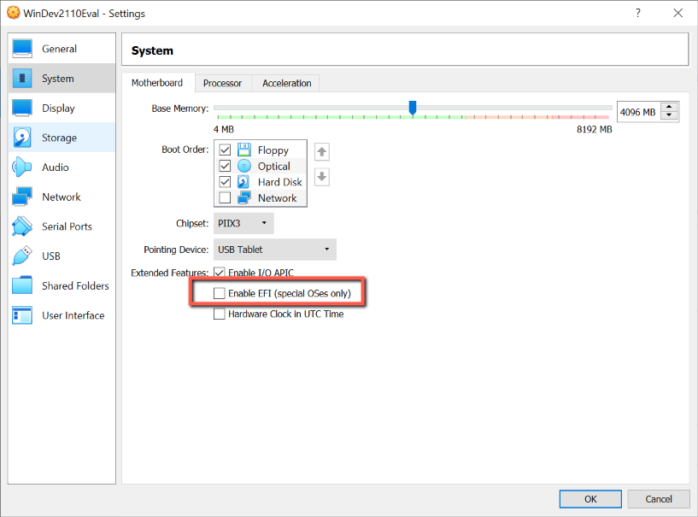Increase base memory with up stepper arrow
Screen dimensions: 698x517
pos(669,108)
